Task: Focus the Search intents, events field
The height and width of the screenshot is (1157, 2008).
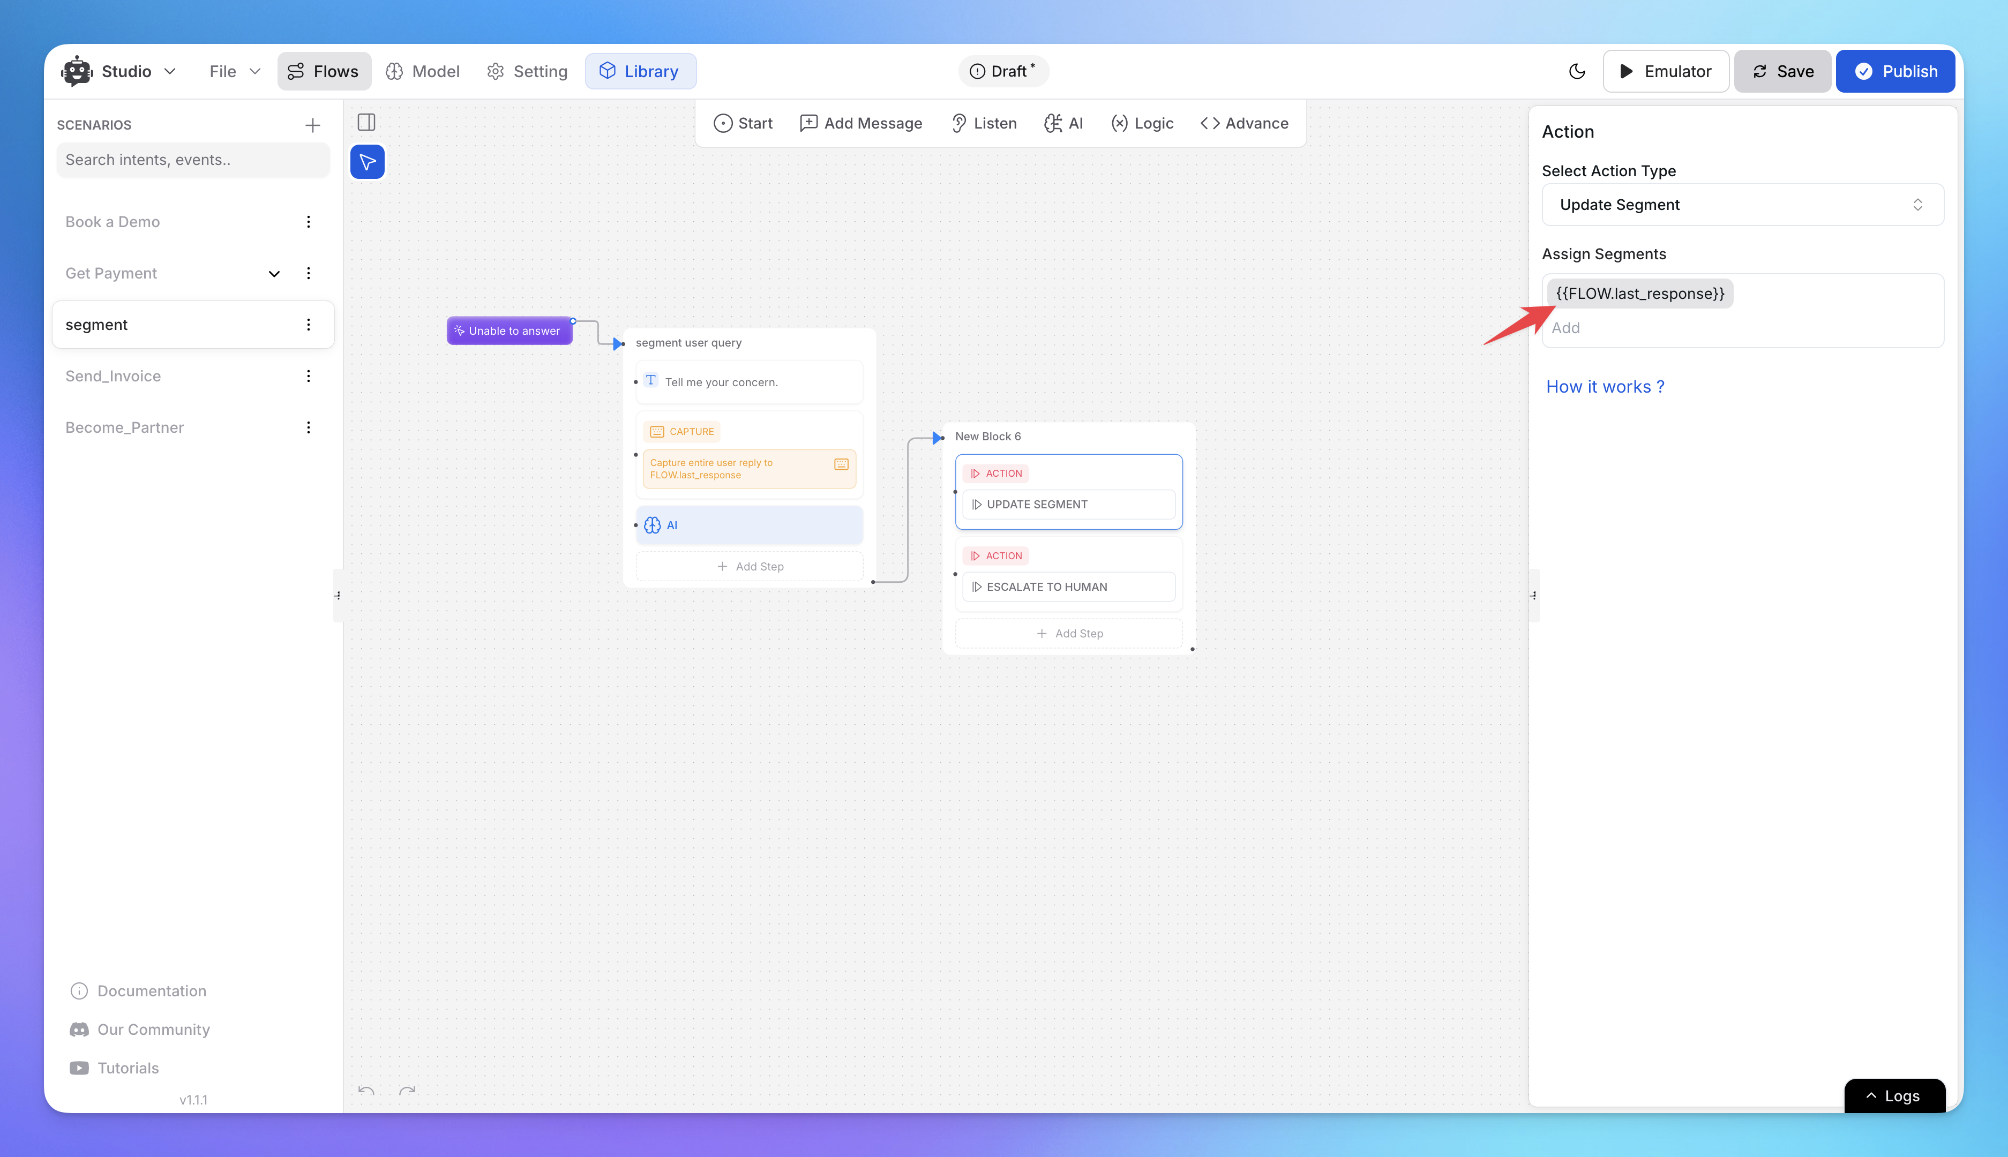Action: [x=193, y=160]
